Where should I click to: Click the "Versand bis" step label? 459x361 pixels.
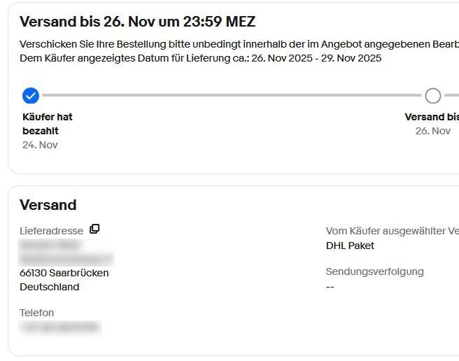point(432,117)
